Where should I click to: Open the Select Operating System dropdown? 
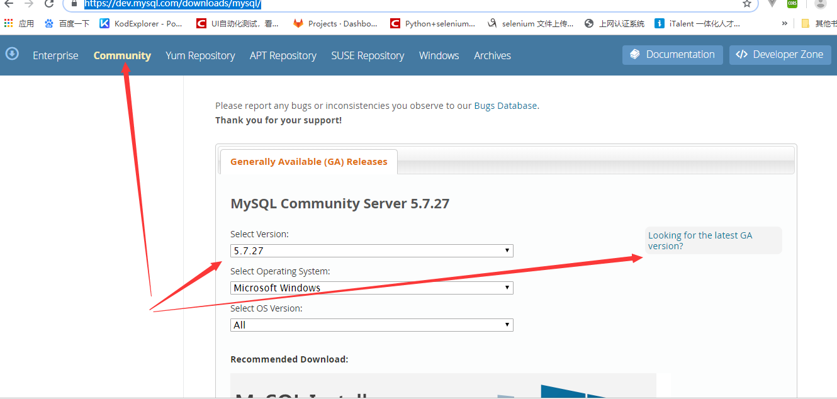[x=372, y=288]
